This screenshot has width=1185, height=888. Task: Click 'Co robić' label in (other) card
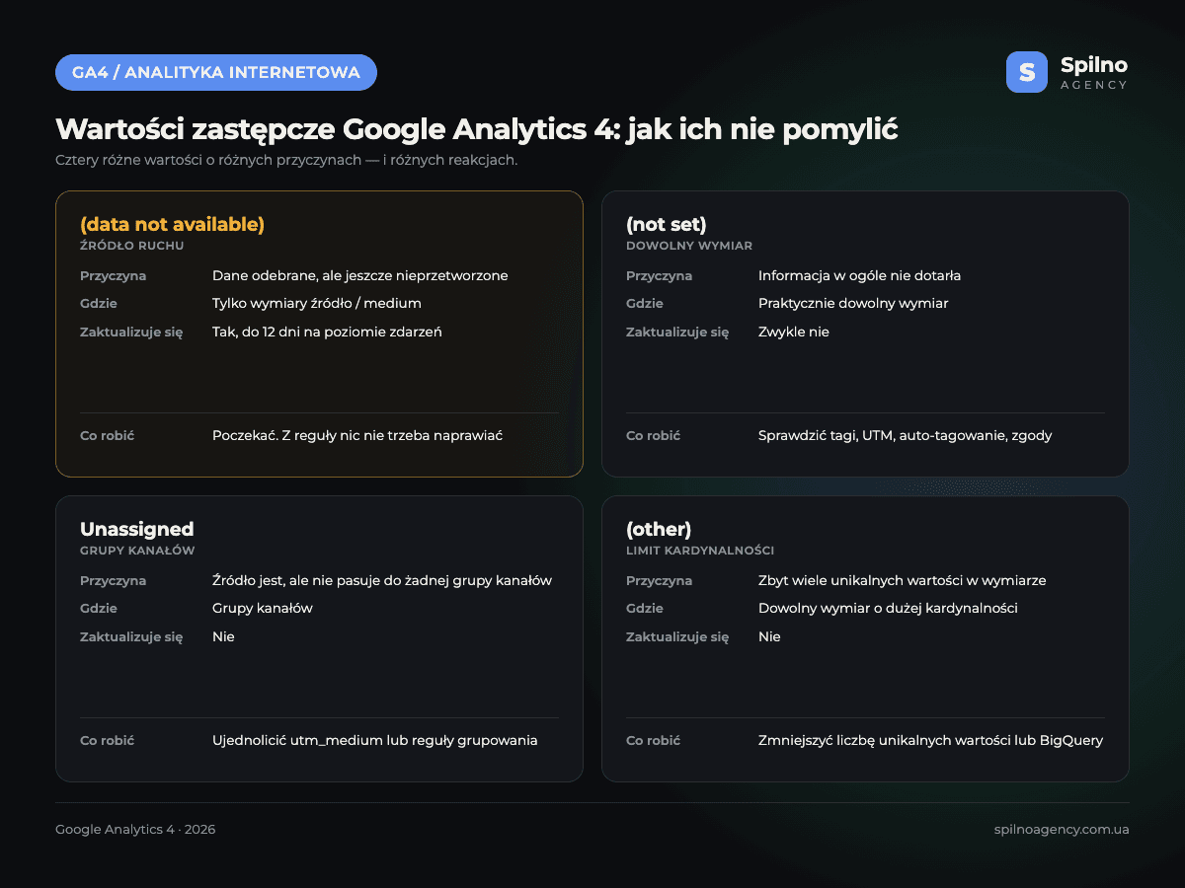(x=654, y=741)
